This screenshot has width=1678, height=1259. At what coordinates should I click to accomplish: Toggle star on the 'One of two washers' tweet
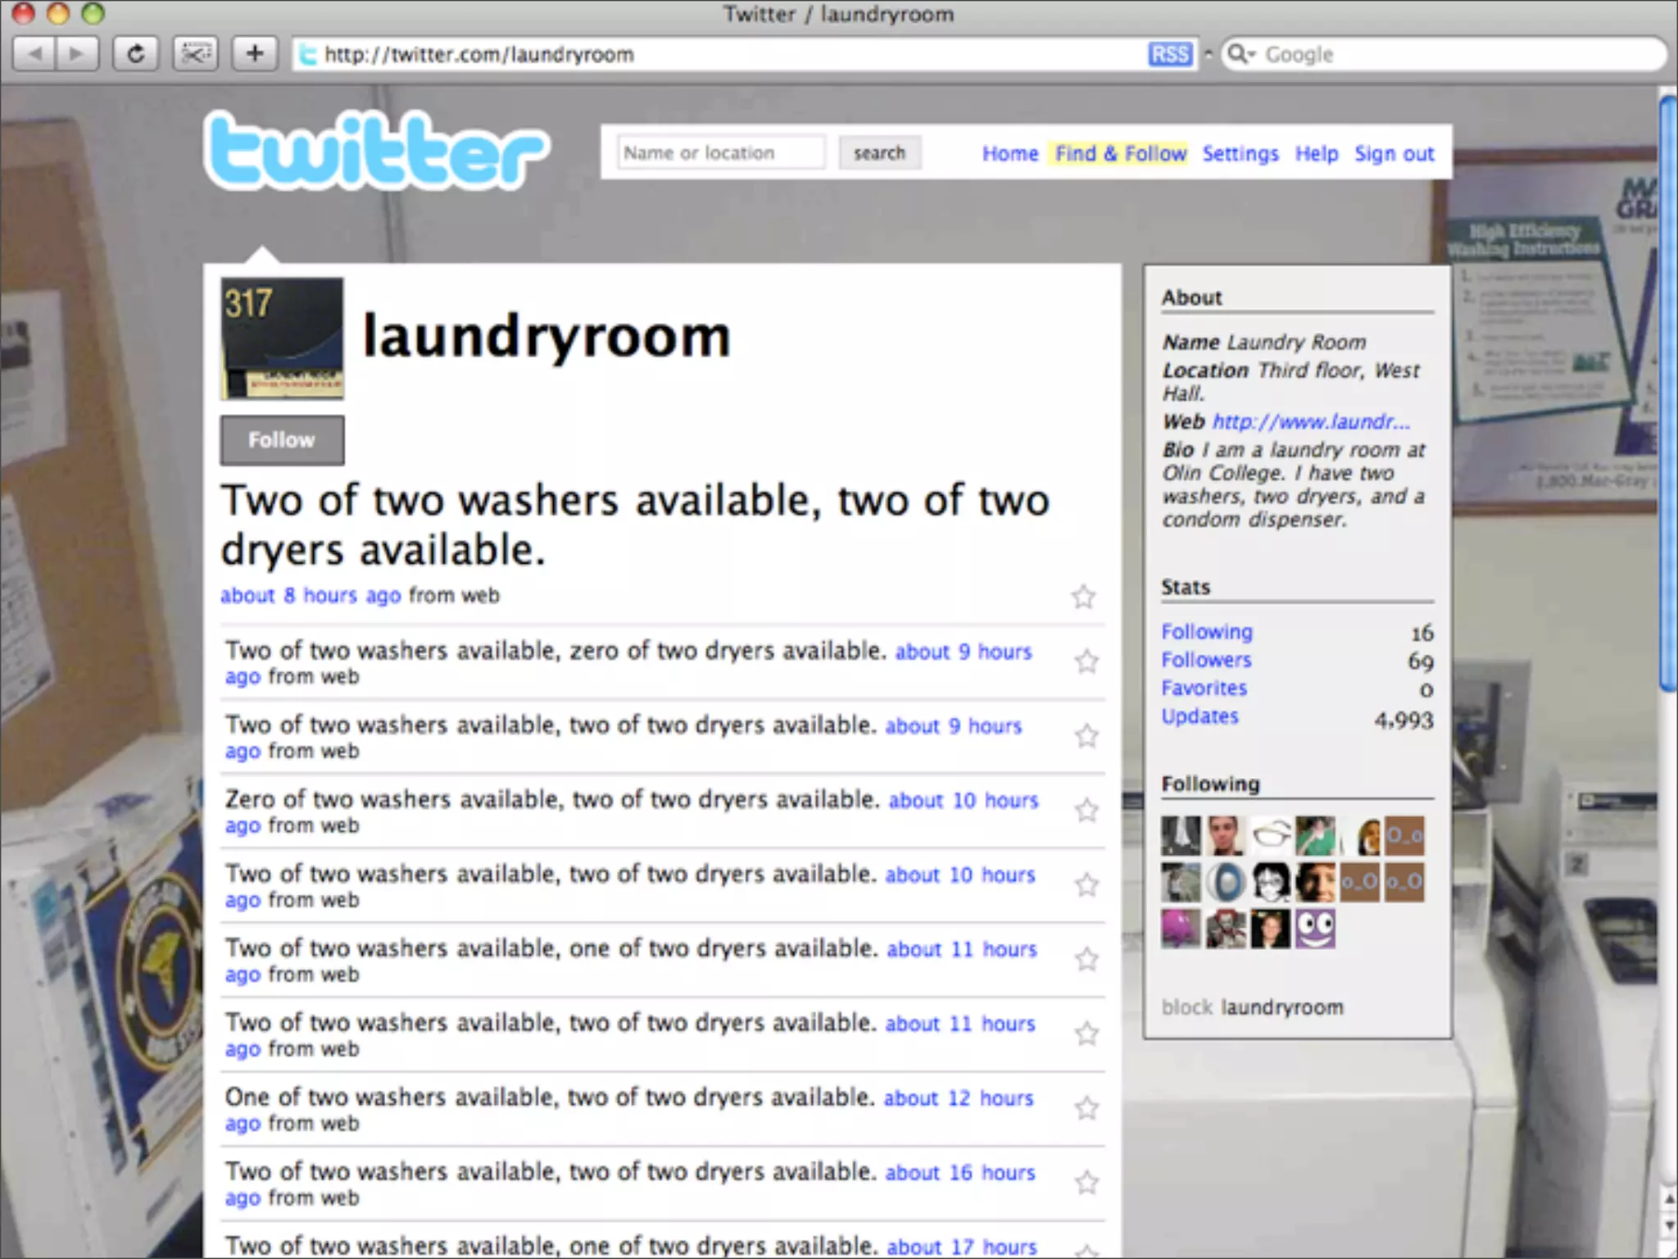(x=1086, y=1108)
